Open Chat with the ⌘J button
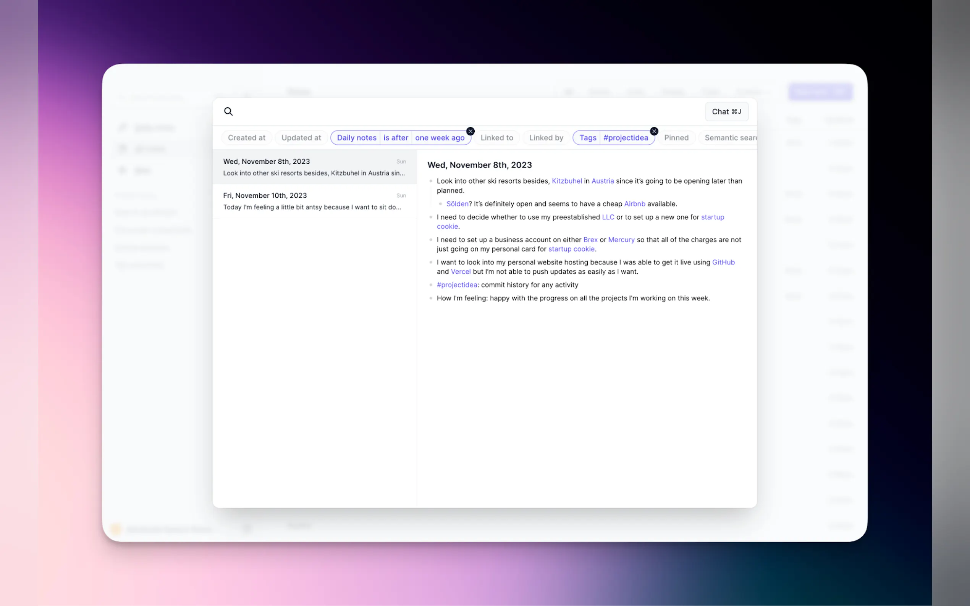The image size is (970, 606). click(726, 111)
